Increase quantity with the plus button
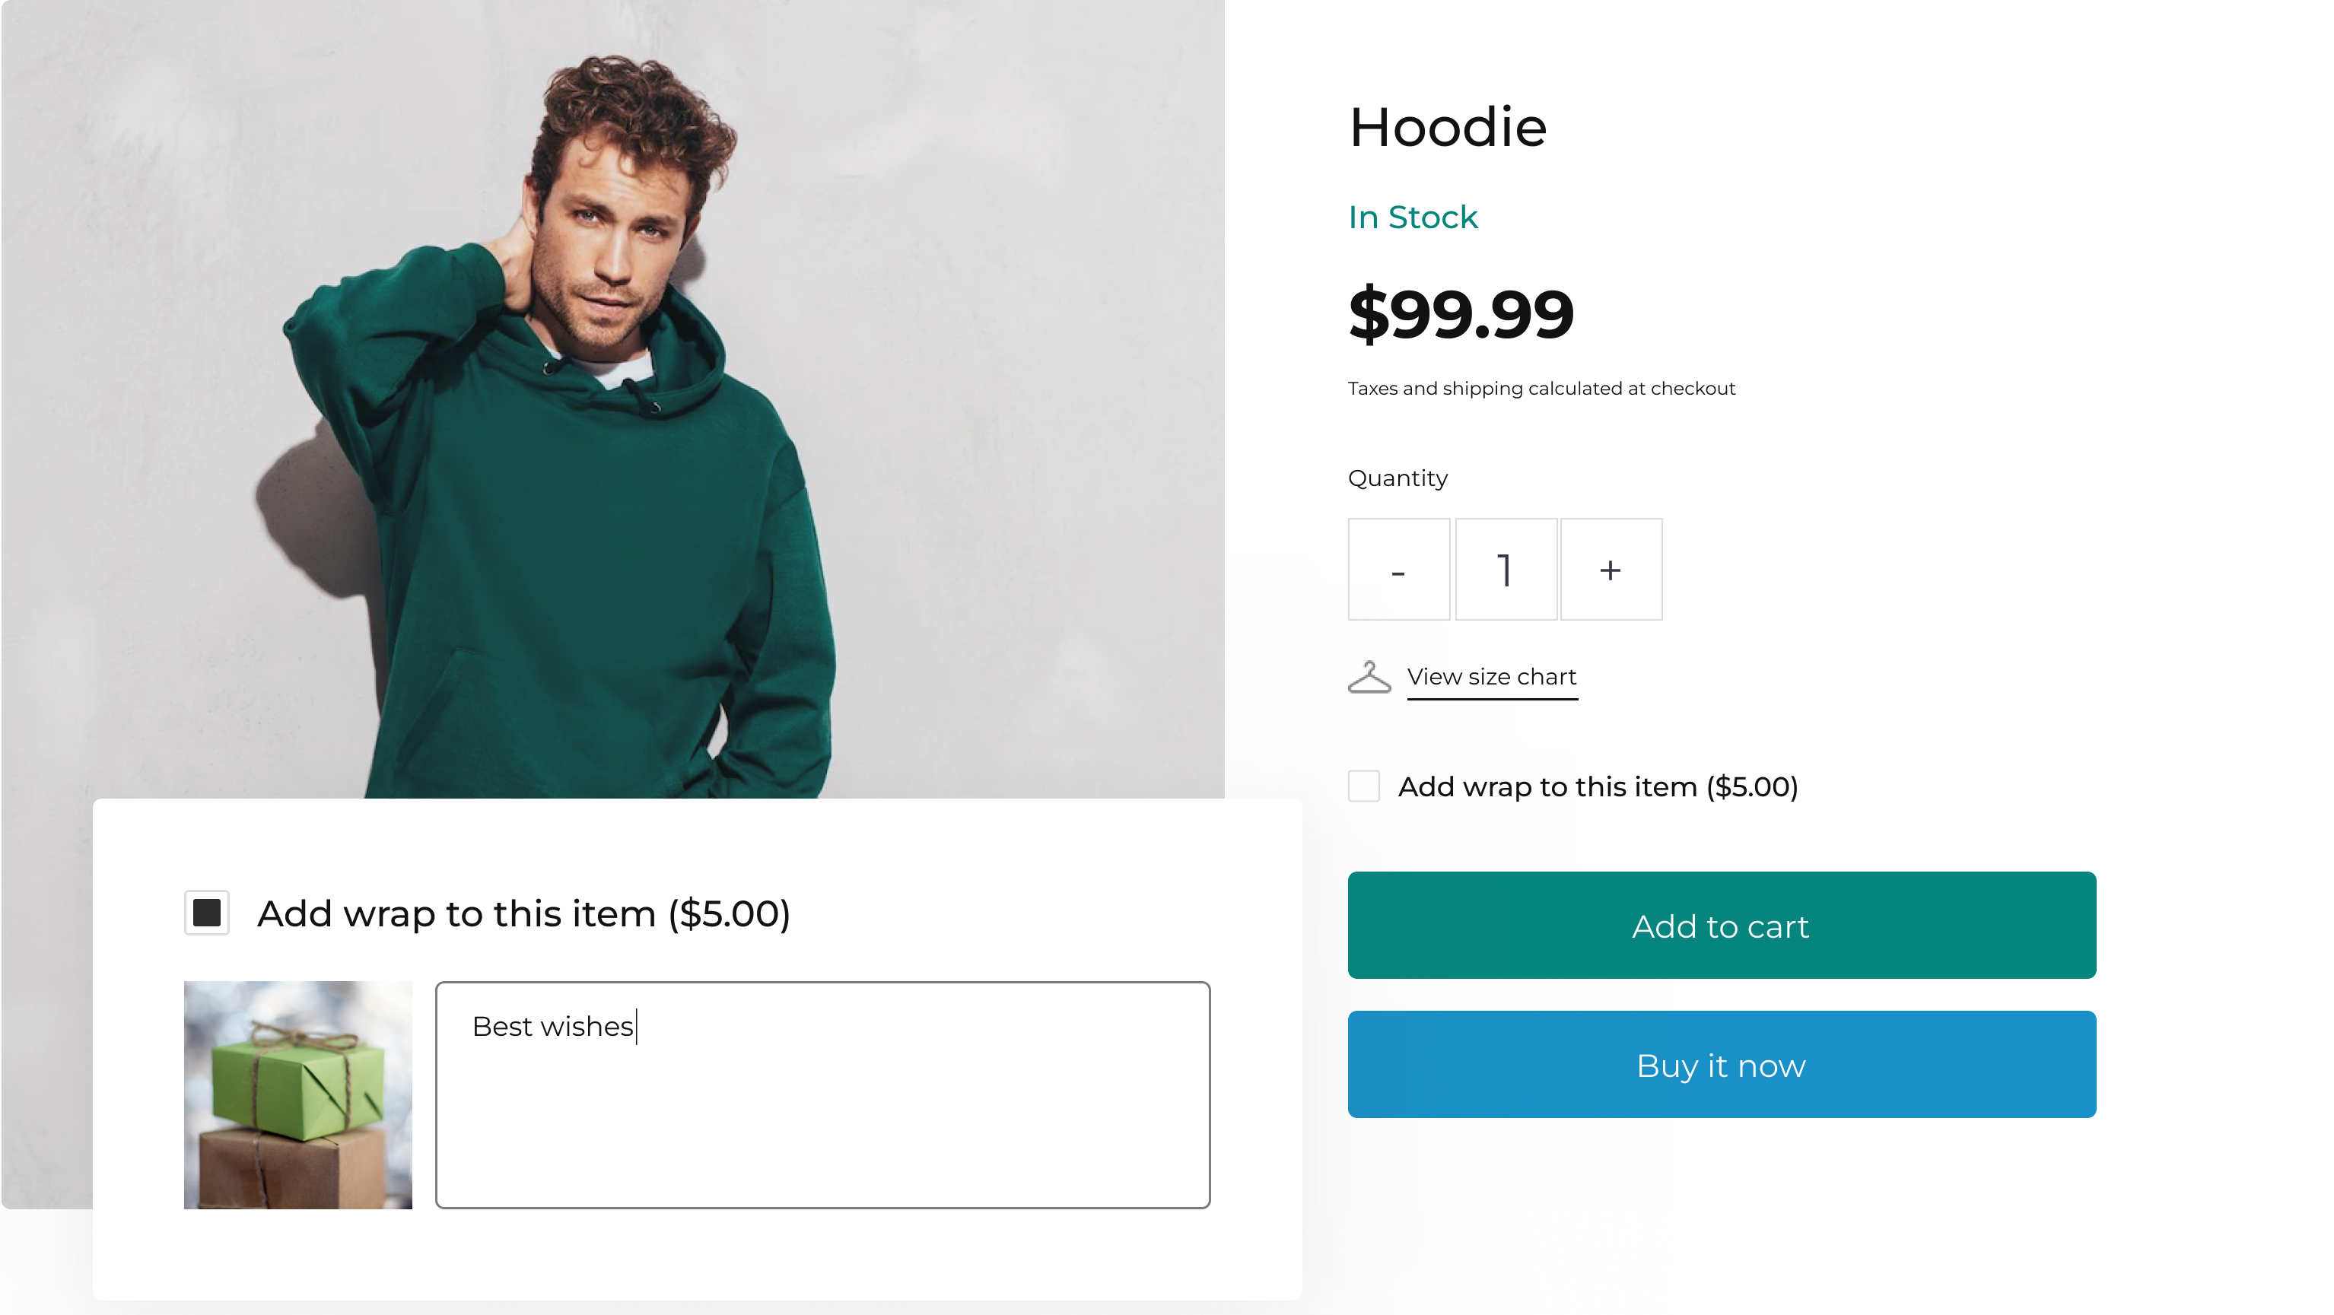The width and height of the screenshot is (2334, 1315). pos(1610,570)
